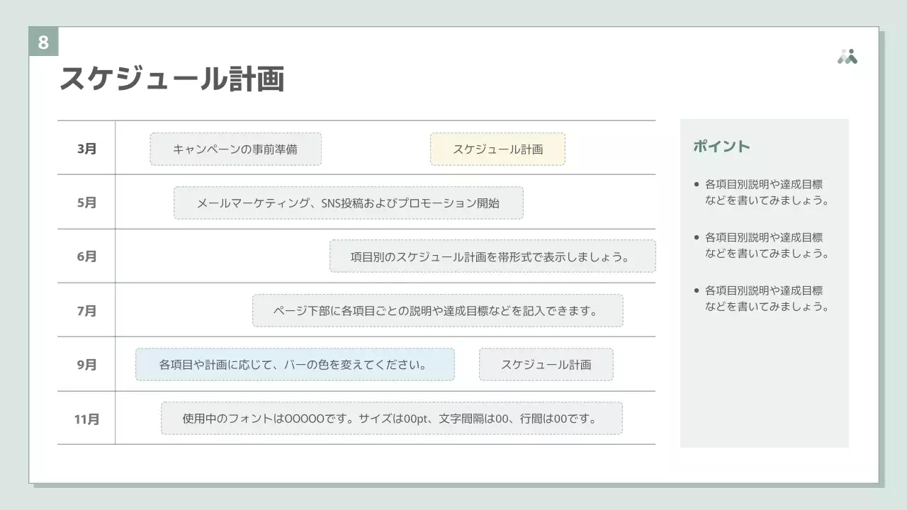Viewport: 907px width, 510px height.
Task: Click the スケジュール計画 slide title
Action: tap(172, 80)
